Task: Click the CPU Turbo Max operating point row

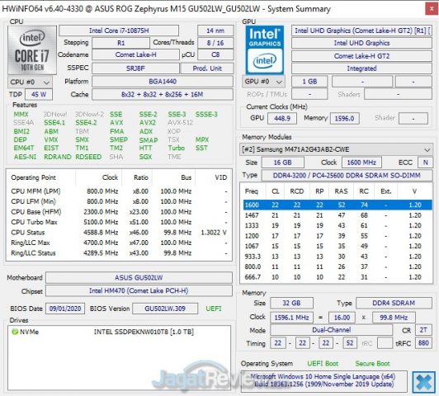Action: click(119, 222)
